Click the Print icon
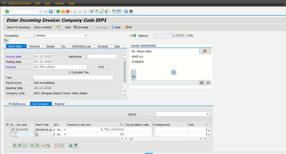This screenshot has height=154, width=286. tap(75, 12)
